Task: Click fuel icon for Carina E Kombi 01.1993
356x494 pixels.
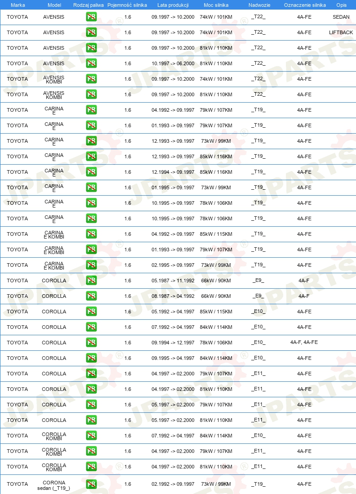Action: tap(91, 250)
